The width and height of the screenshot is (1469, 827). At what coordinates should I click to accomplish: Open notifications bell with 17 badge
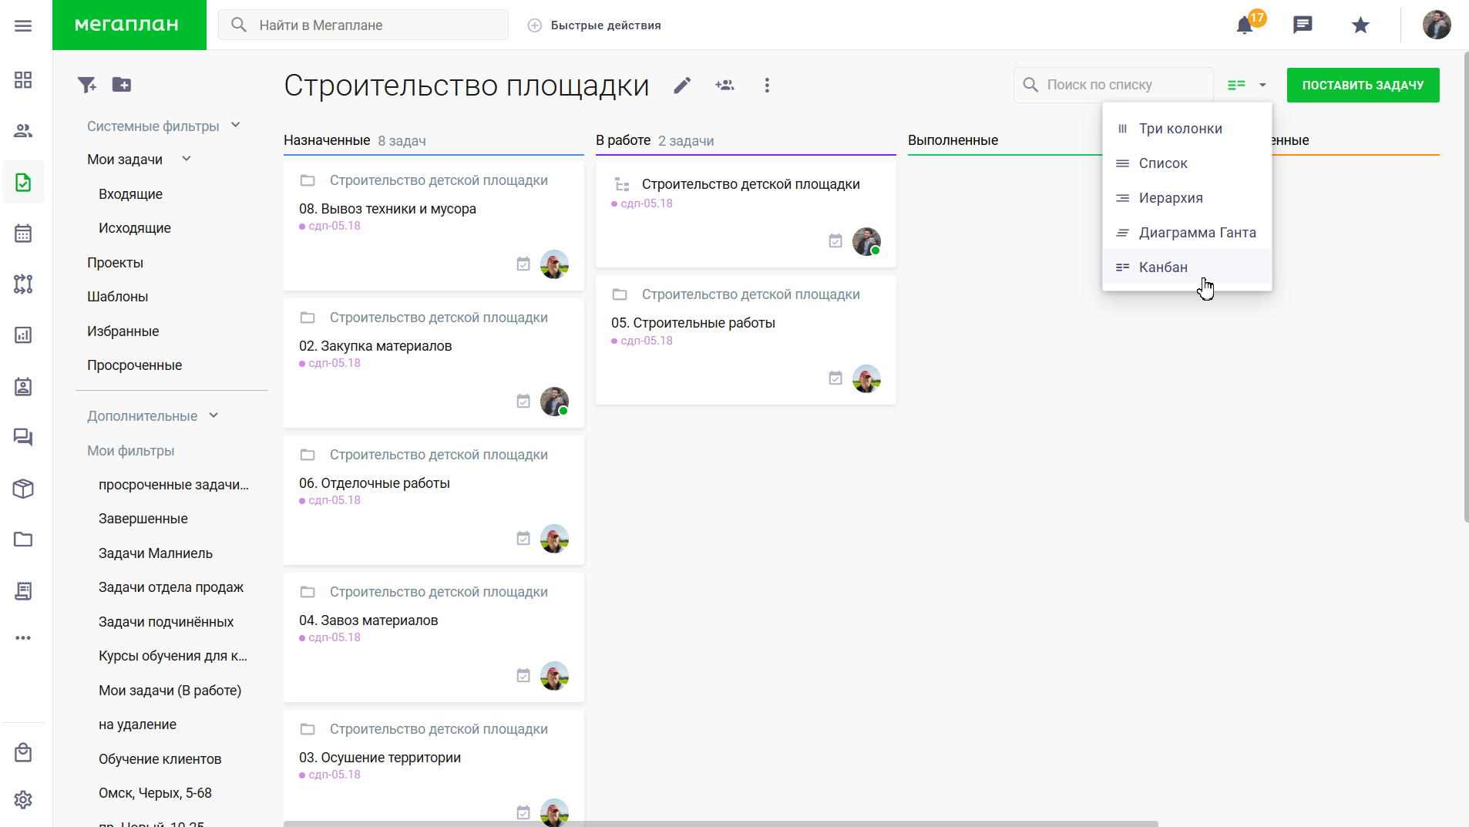[x=1245, y=25]
